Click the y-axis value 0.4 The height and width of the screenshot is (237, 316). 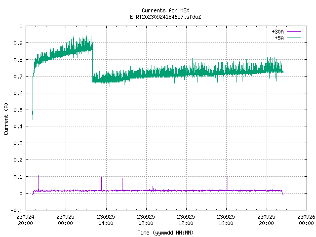[18, 126]
